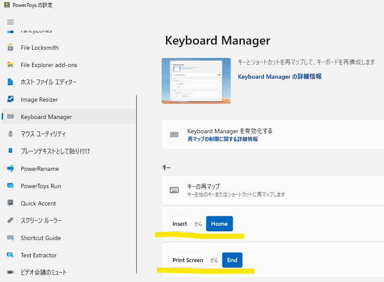Click the blue Home key chip
Image resolution: width=384 pixels, height=282 pixels.
219,224
